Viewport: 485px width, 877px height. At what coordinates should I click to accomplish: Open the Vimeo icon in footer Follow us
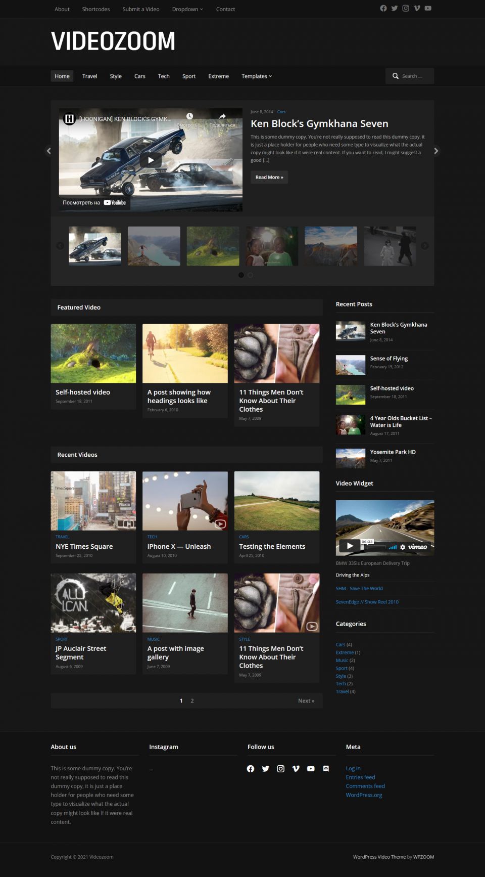[x=296, y=769]
